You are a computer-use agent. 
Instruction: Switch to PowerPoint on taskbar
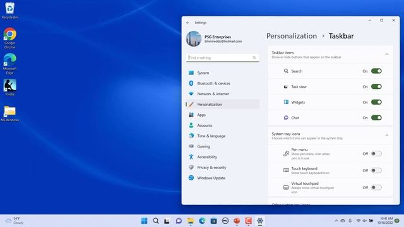coord(237,221)
